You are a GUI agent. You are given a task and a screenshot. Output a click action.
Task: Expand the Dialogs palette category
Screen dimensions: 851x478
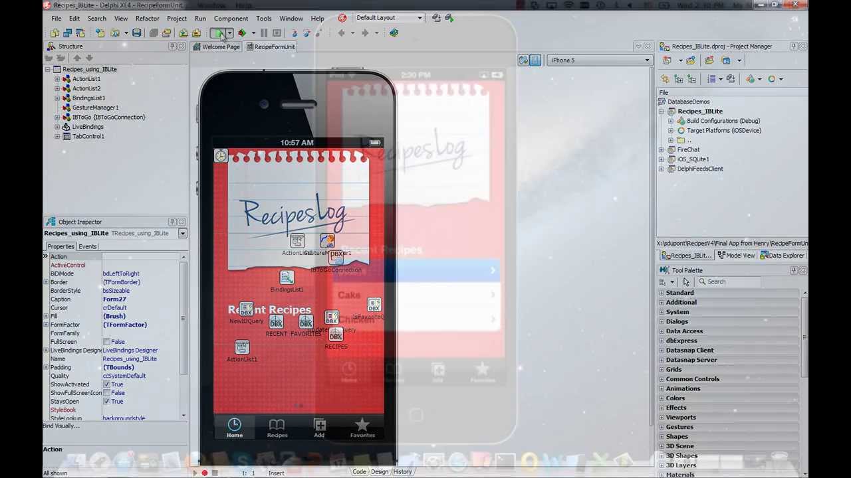pos(662,322)
